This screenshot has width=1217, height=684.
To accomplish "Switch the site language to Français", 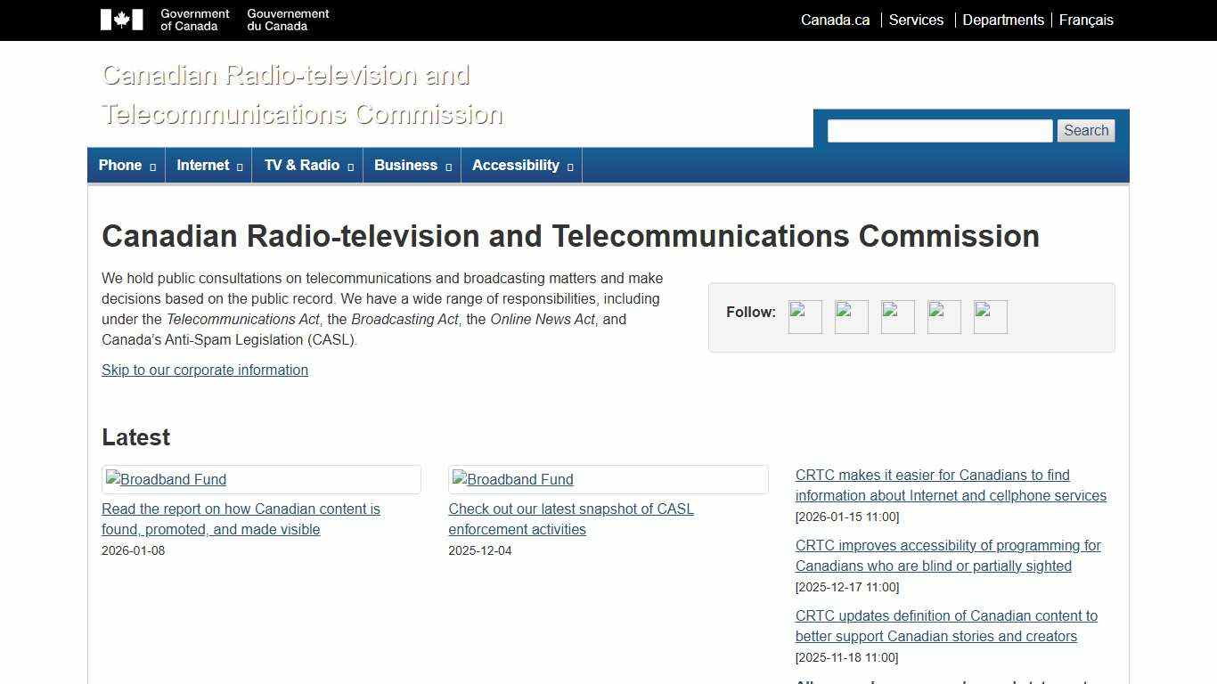I will point(1086,20).
